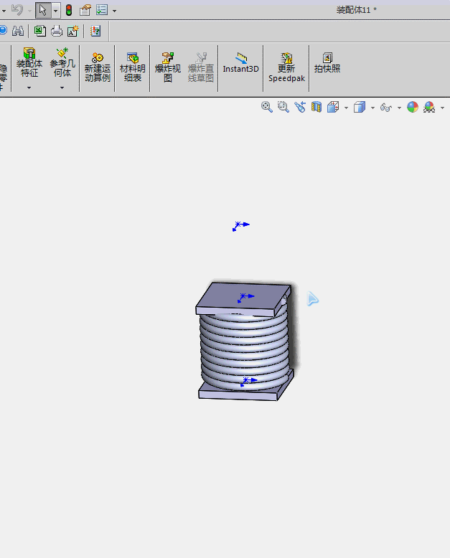Create a New Motion Study (新建运动算例)
The height and width of the screenshot is (558, 450).
(x=97, y=67)
